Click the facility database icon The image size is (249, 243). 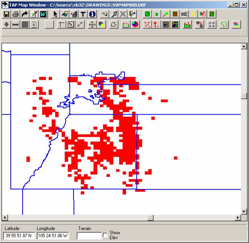tap(74, 14)
